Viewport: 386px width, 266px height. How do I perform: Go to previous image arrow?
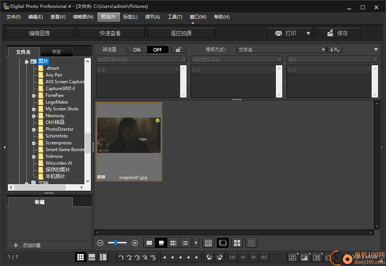tap(243, 257)
